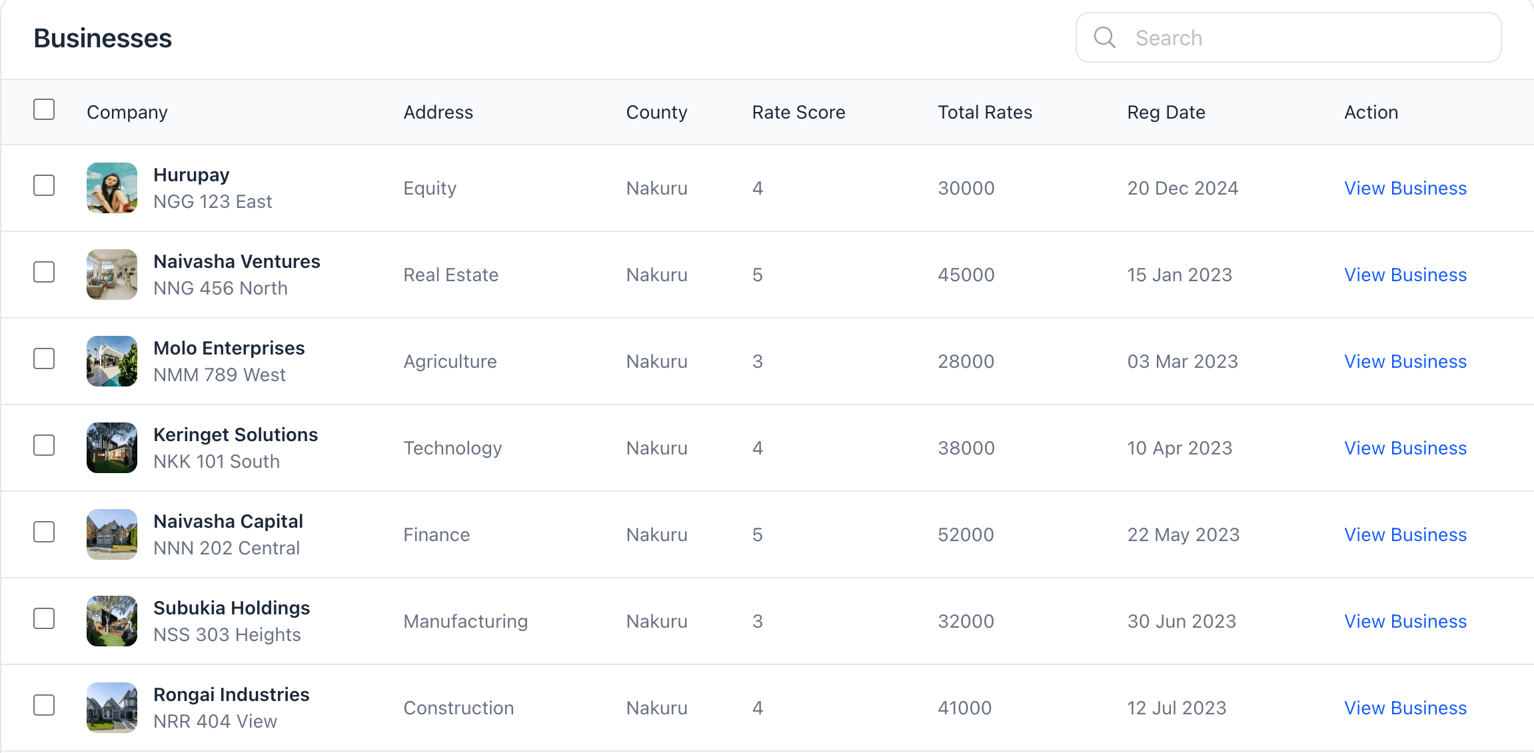Screen dimensions: 1534x753
Task: Click the 12 Jul 2023 date
Action: (x=1177, y=708)
